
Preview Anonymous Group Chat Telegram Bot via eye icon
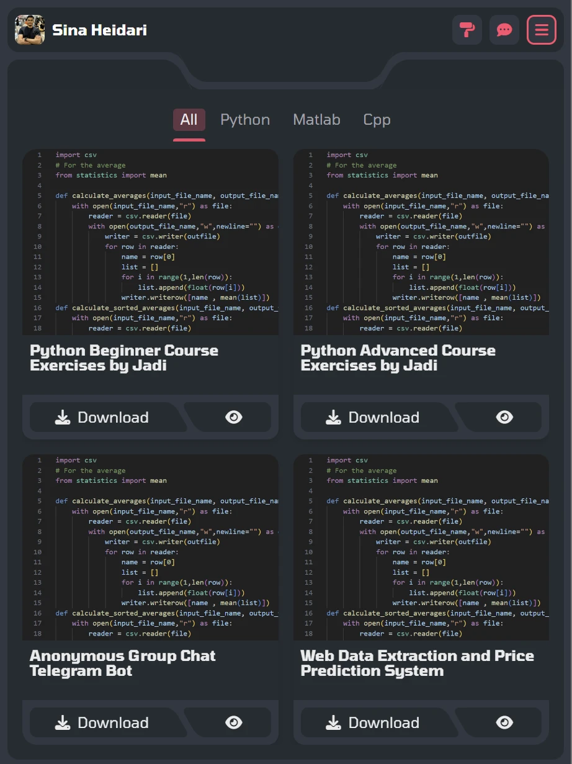[x=233, y=722]
